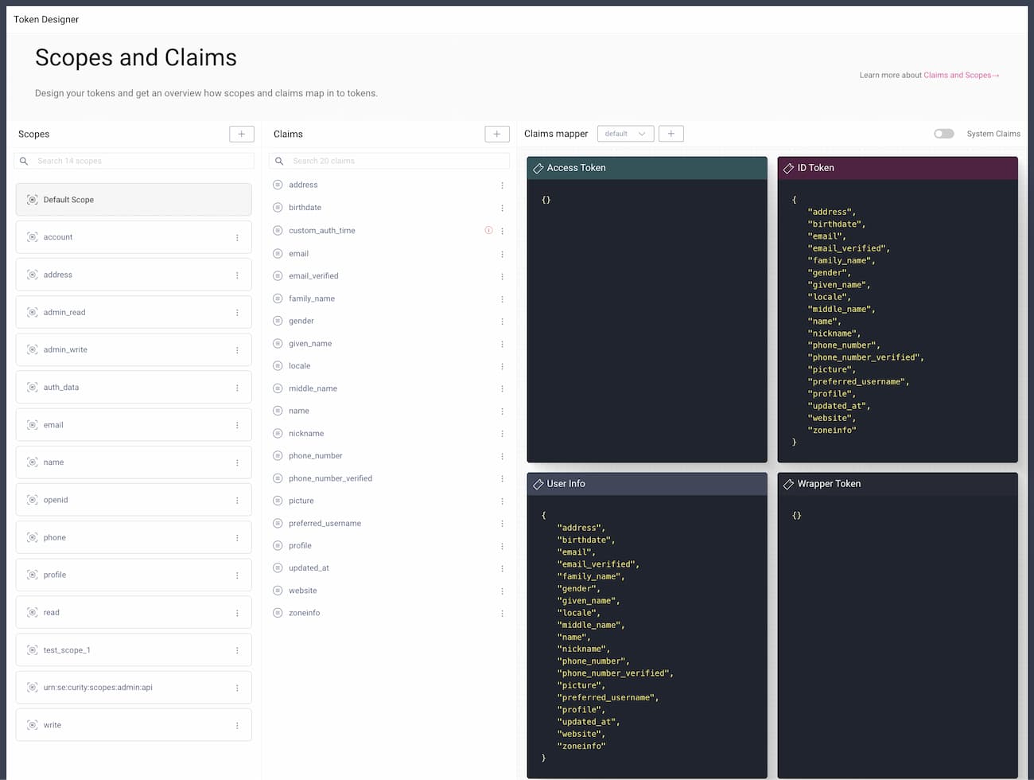
Task: Open three-dot menu for admin_write scope
Action: 237,350
